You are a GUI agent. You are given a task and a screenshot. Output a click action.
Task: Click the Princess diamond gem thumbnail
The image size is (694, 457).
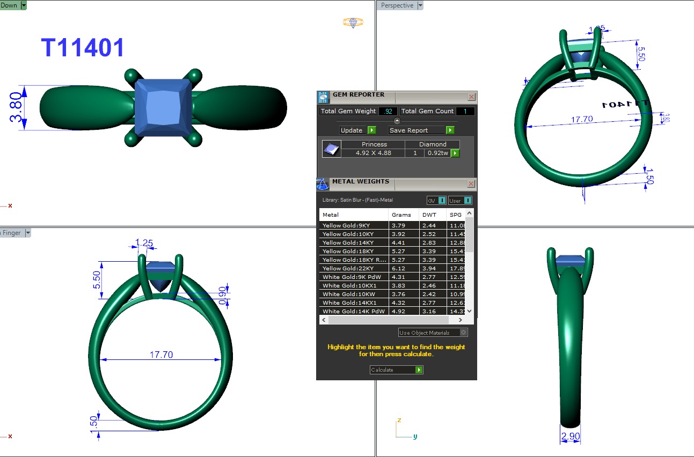point(331,149)
